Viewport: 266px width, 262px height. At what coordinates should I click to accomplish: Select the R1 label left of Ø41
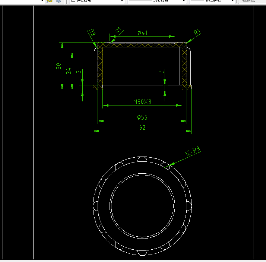[118, 30]
